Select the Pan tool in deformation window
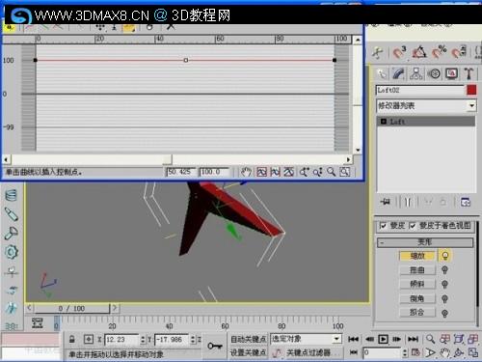Image resolution: width=482 pixels, height=362 pixels. click(246, 172)
